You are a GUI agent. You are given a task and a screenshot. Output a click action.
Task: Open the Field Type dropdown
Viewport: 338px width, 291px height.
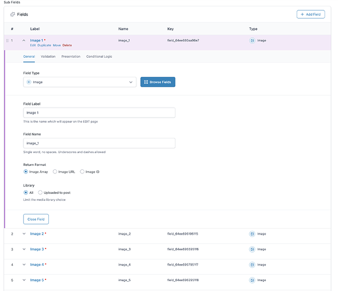[x=80, y=82]
